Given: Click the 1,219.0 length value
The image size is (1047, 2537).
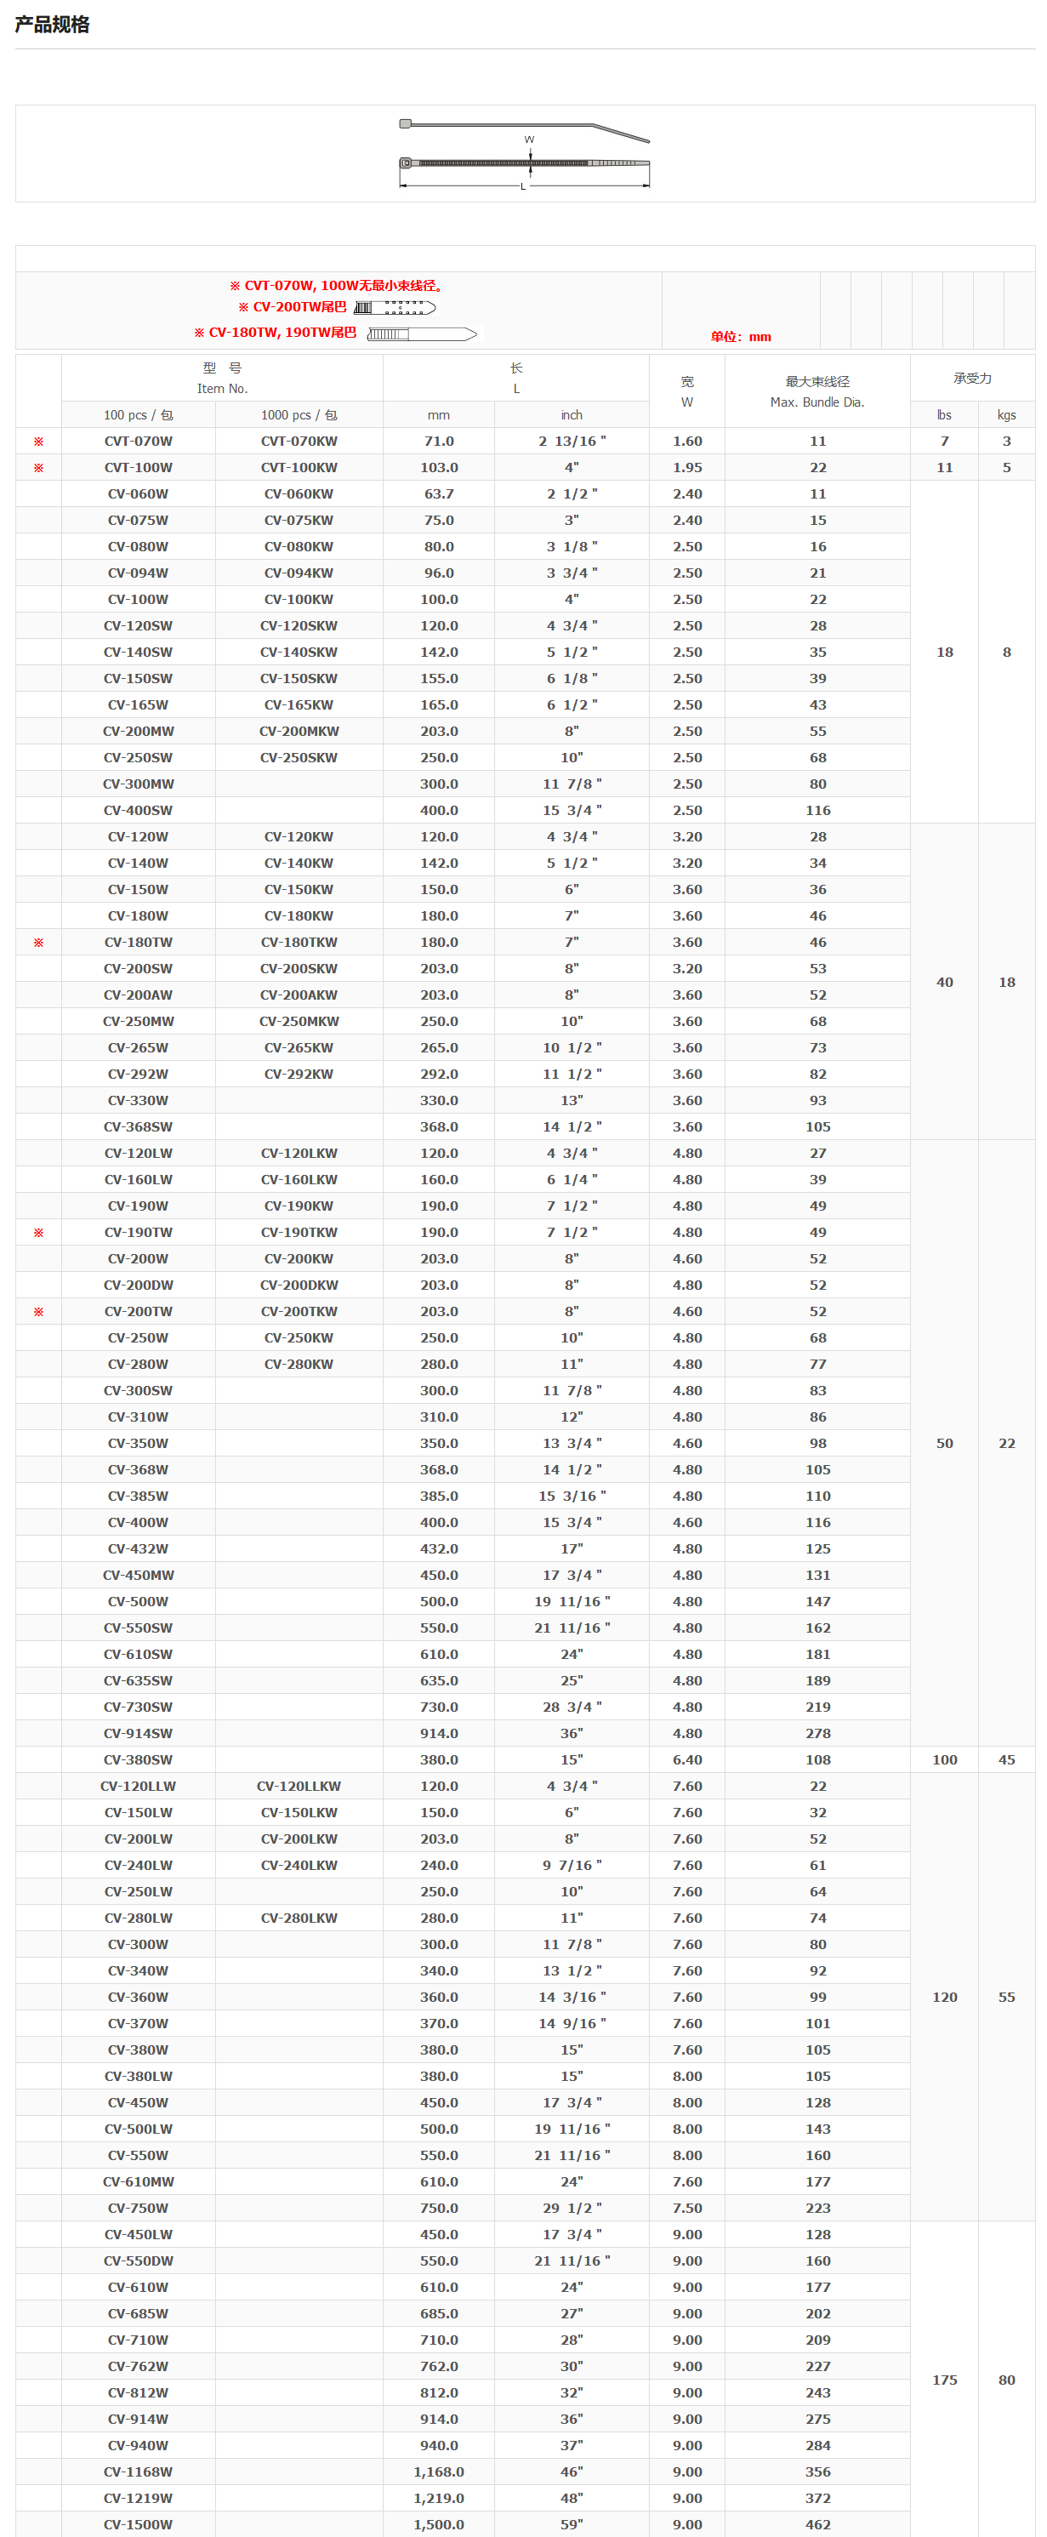Looking at the screenshot, I should [438, 2498].
